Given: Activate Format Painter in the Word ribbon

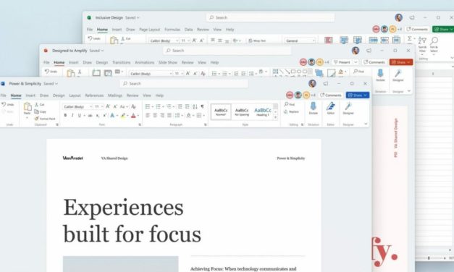Looking at the screenshot, I should [x=45, y=119].
